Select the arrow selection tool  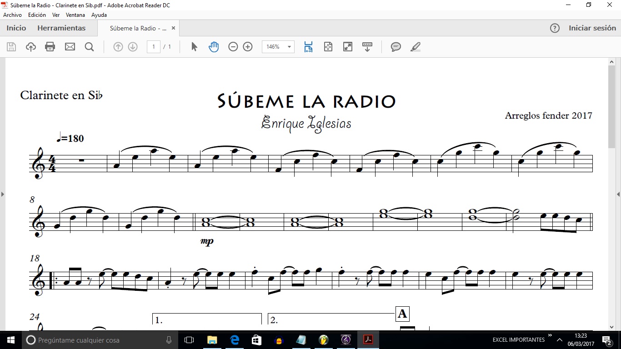coord(195,47)
